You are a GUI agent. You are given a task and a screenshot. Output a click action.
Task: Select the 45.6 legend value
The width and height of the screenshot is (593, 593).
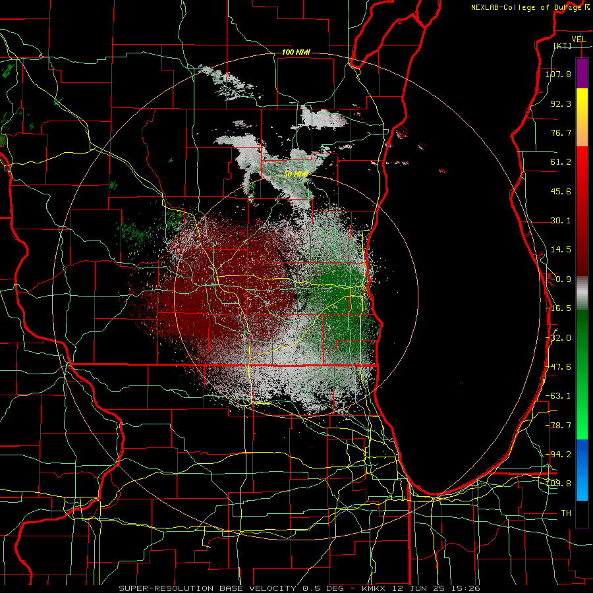561,191
